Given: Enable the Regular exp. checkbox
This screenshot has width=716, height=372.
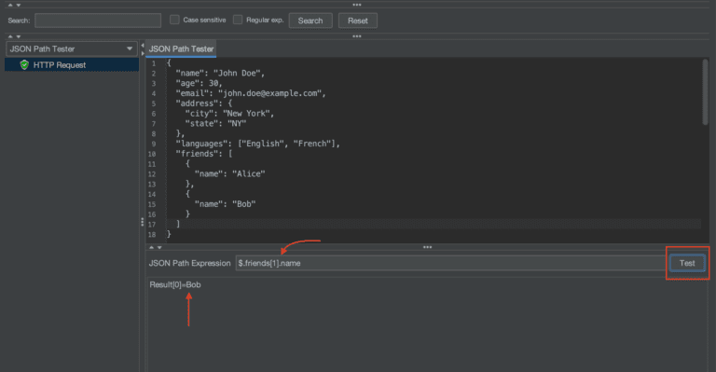Looking at the screenshot, I should [238, 20].
